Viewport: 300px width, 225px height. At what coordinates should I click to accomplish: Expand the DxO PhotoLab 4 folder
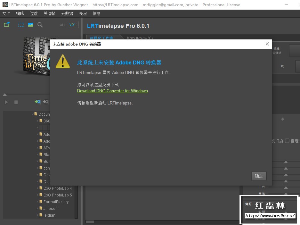point(37,188)
